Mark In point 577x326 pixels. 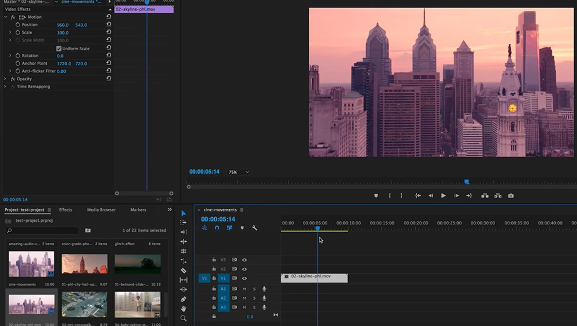(390, 196)
